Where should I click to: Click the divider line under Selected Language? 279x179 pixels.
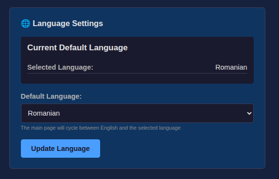click(x=137, y=73)
